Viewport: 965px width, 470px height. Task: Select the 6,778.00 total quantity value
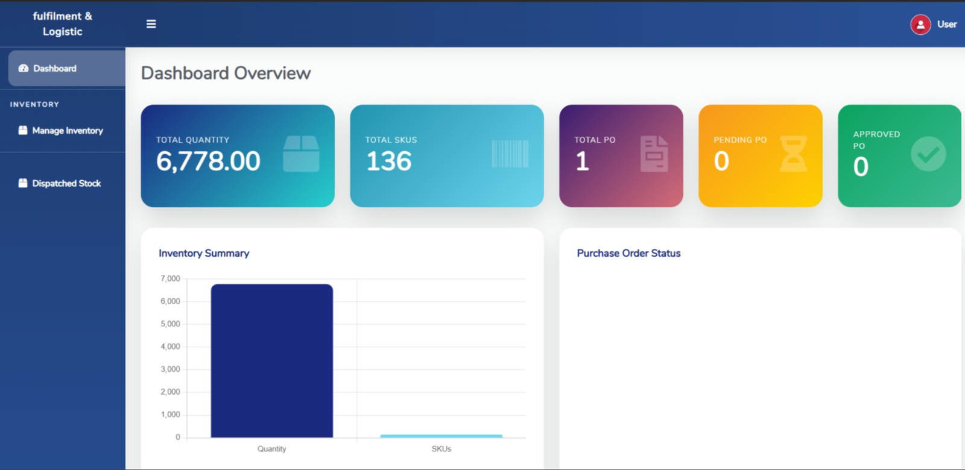point(208,161)
